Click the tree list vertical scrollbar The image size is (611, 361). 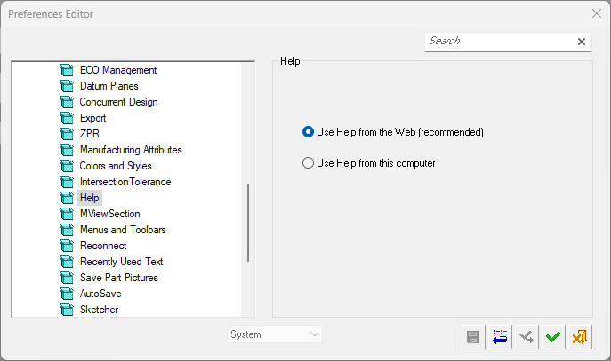click(248, 222)
